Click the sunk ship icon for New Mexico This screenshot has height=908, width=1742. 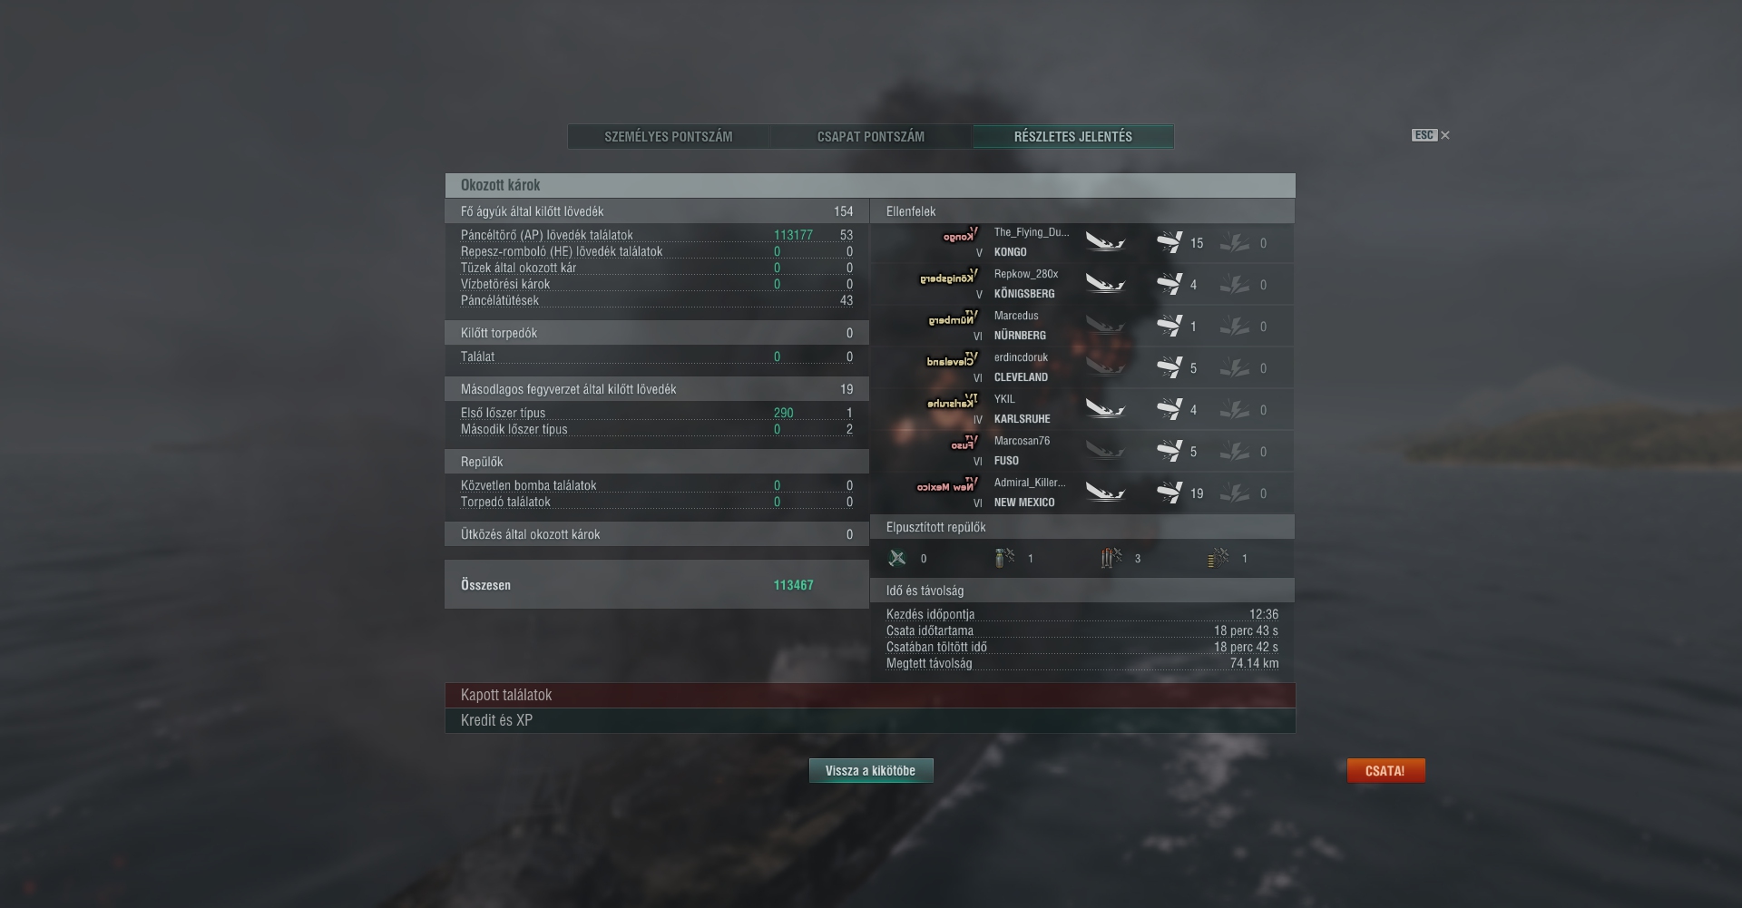pos(1105,493)
